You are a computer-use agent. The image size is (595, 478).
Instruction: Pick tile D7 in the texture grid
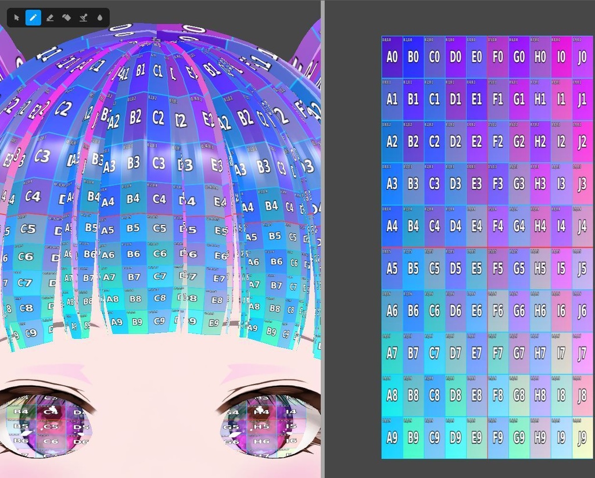coord(456,353)
